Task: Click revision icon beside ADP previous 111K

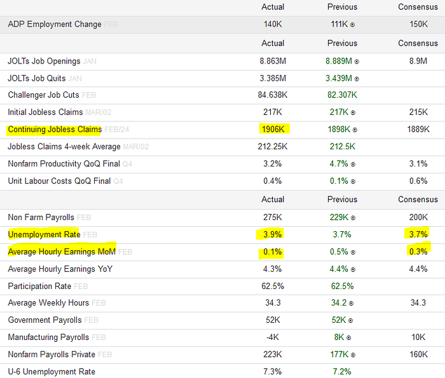Action: 352,25
